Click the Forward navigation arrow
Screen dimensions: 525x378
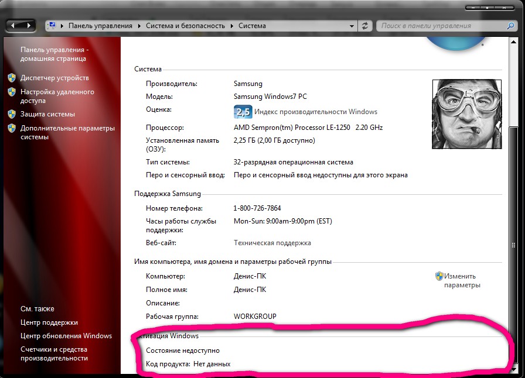pyautogui.click(x=29, y=25)
